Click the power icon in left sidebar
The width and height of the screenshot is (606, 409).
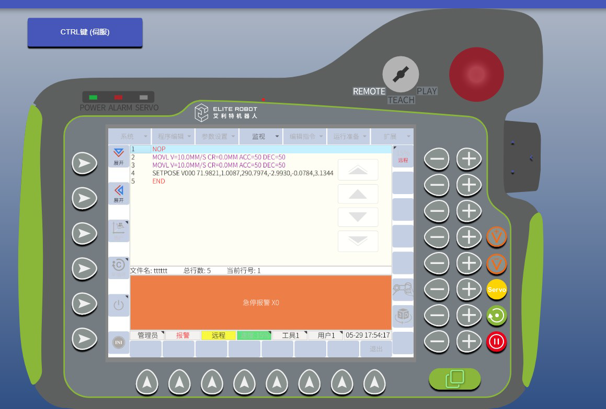click(x=119, y=305)
